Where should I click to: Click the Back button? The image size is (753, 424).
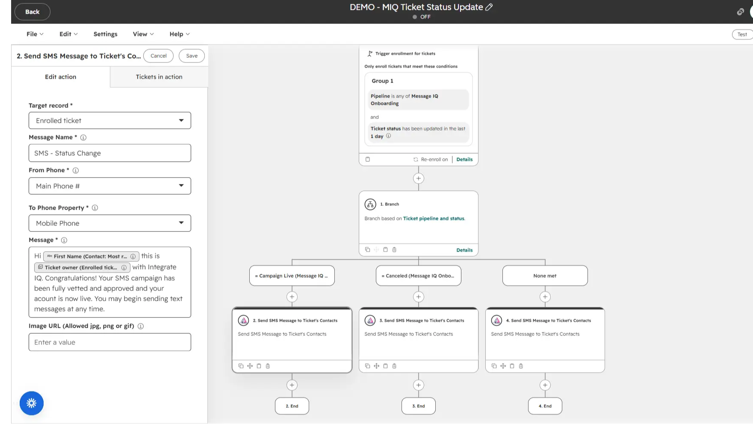[32, 12]
